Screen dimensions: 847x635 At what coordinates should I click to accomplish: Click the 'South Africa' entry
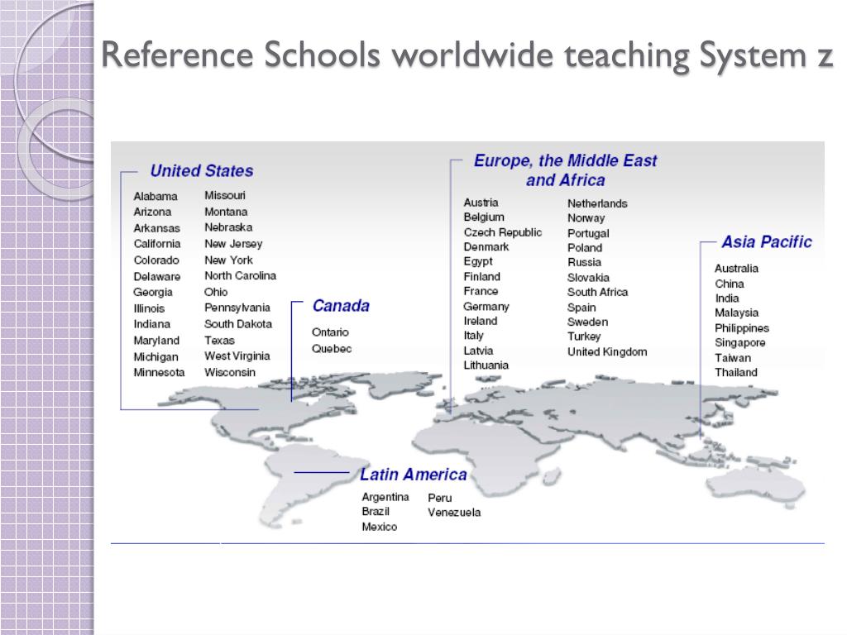597,292
